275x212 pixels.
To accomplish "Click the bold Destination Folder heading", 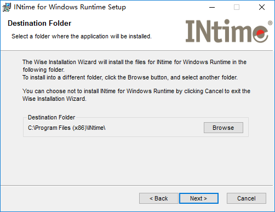I will pyautogui.click(x=39, y=24).
